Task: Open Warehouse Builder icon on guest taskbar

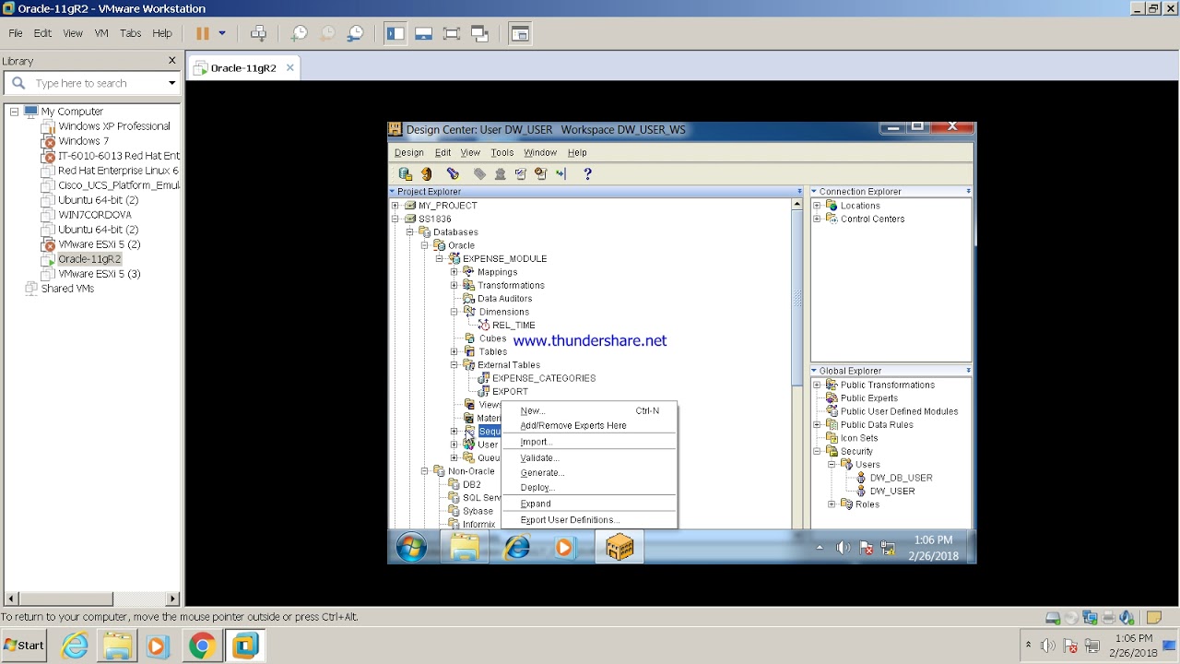Action: tap(619, 548)
